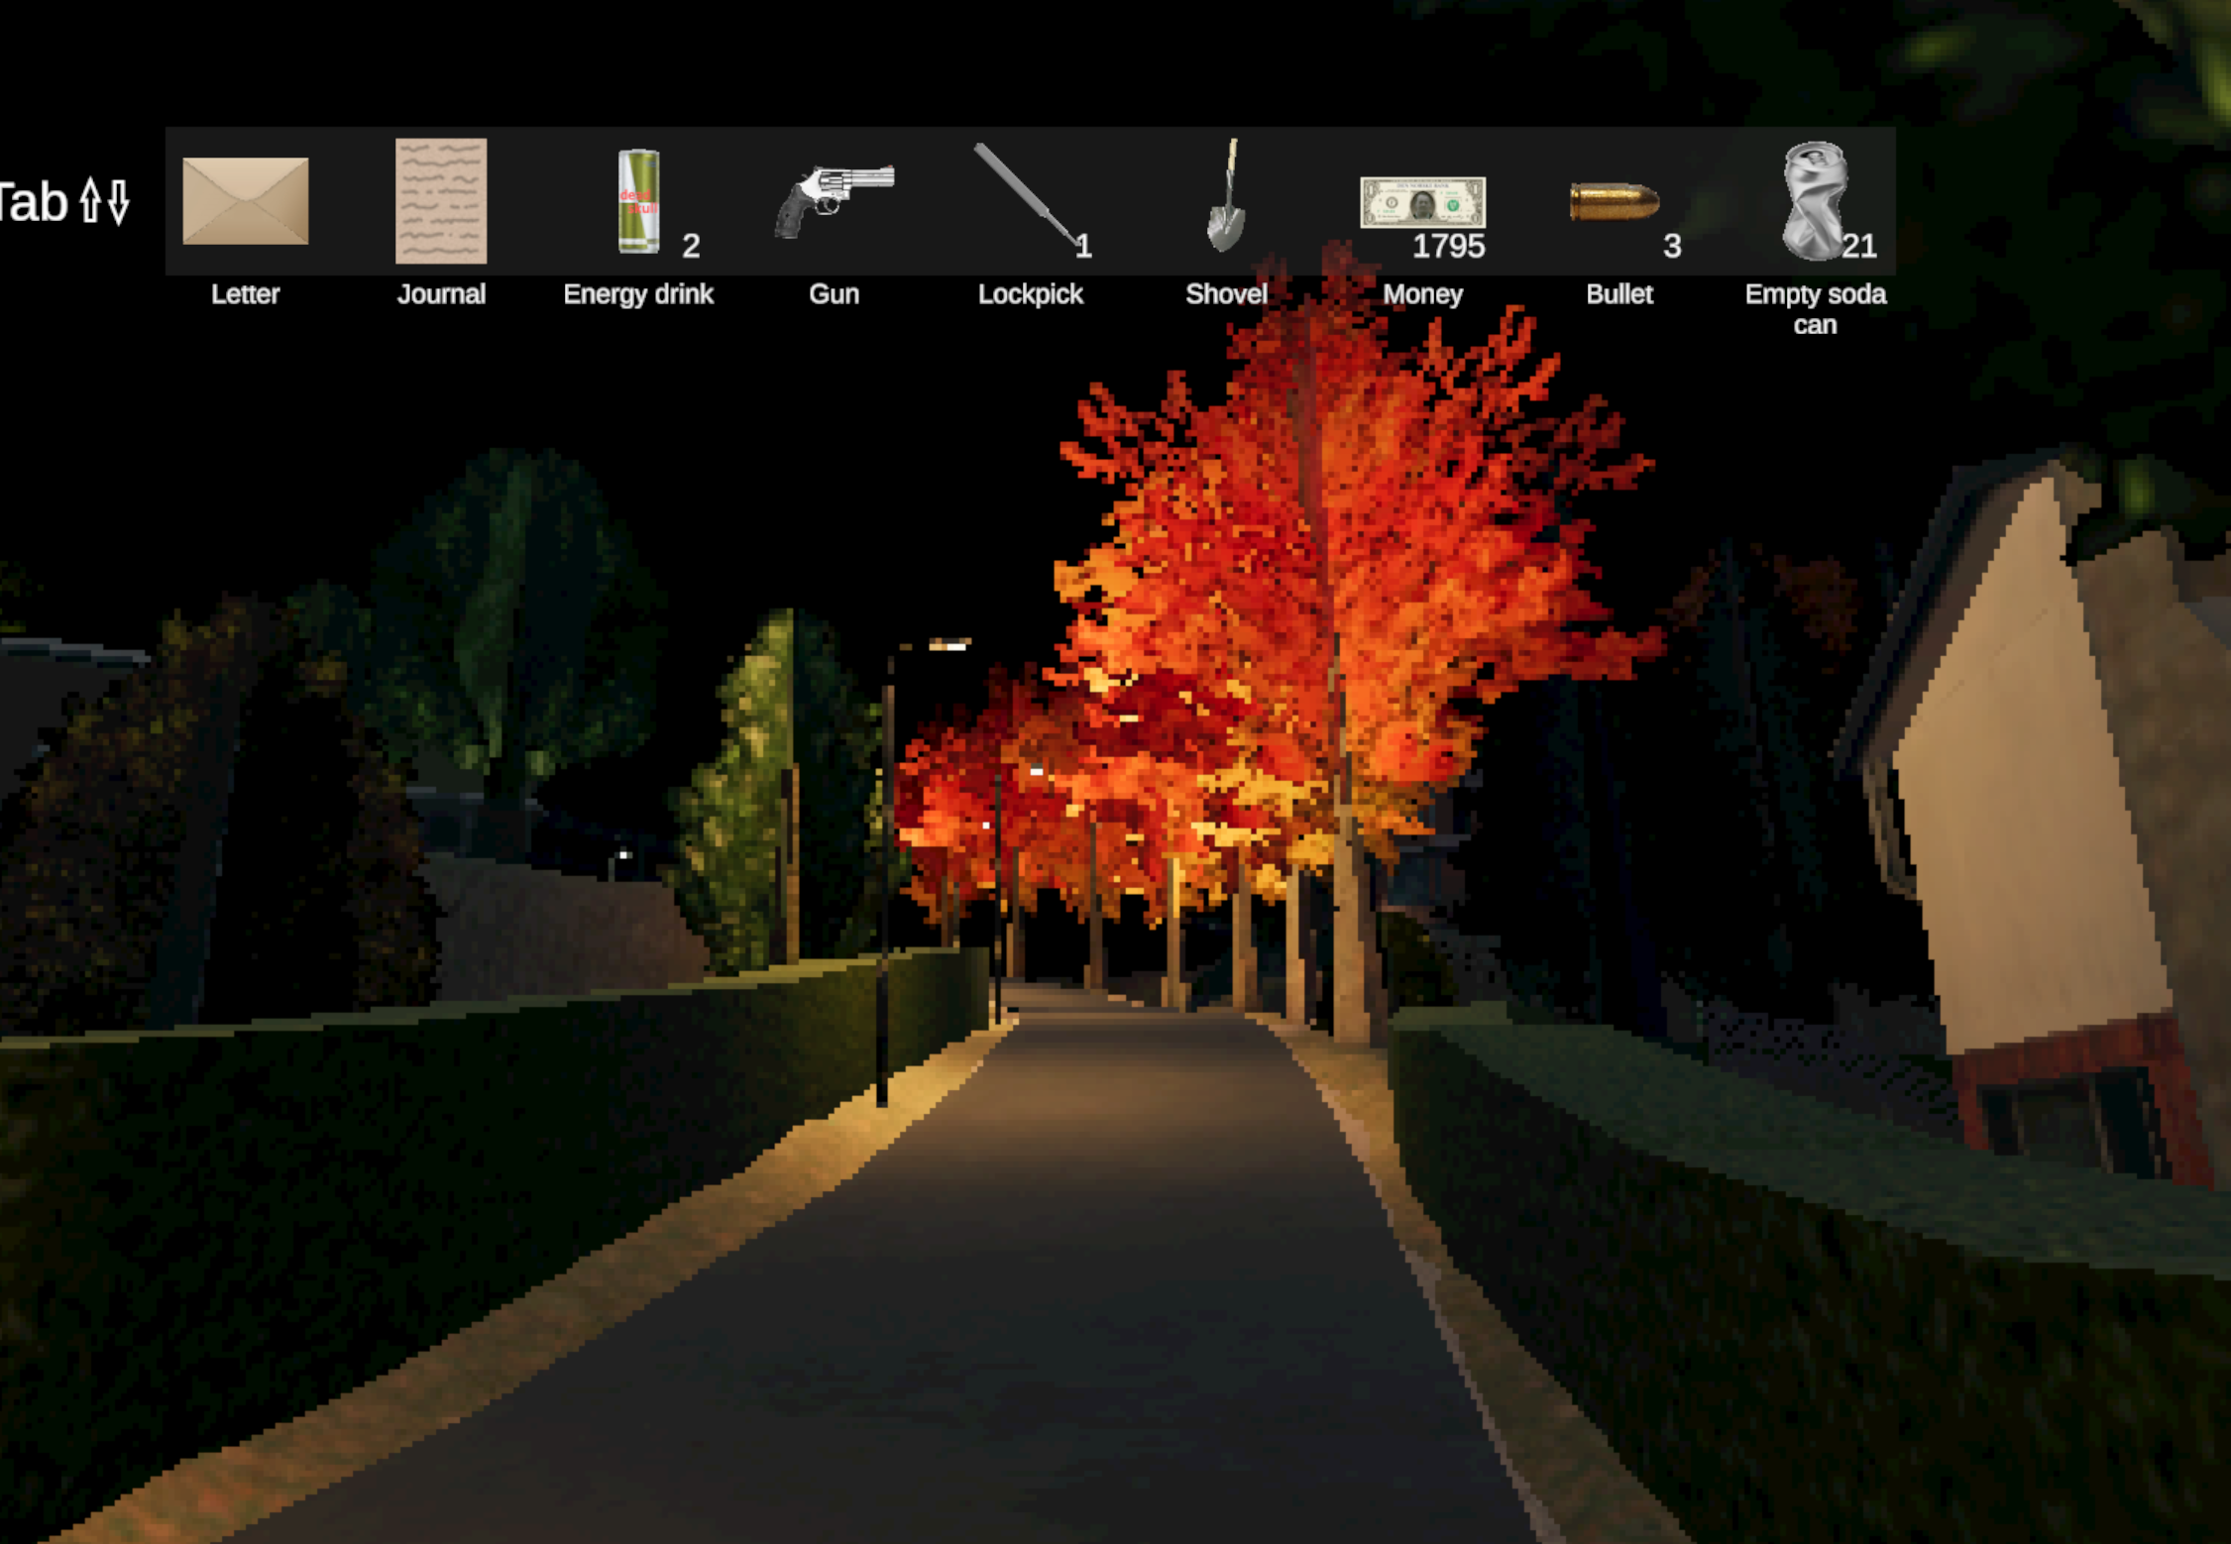Image resolution: width=2231 pixels, height=1544 pixels.
Task: Click the soda can count 21
Action: click(x=1859, y=246)
